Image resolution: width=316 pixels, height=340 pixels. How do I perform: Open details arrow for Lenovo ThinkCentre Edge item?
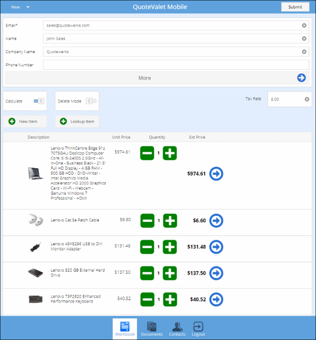216,173
